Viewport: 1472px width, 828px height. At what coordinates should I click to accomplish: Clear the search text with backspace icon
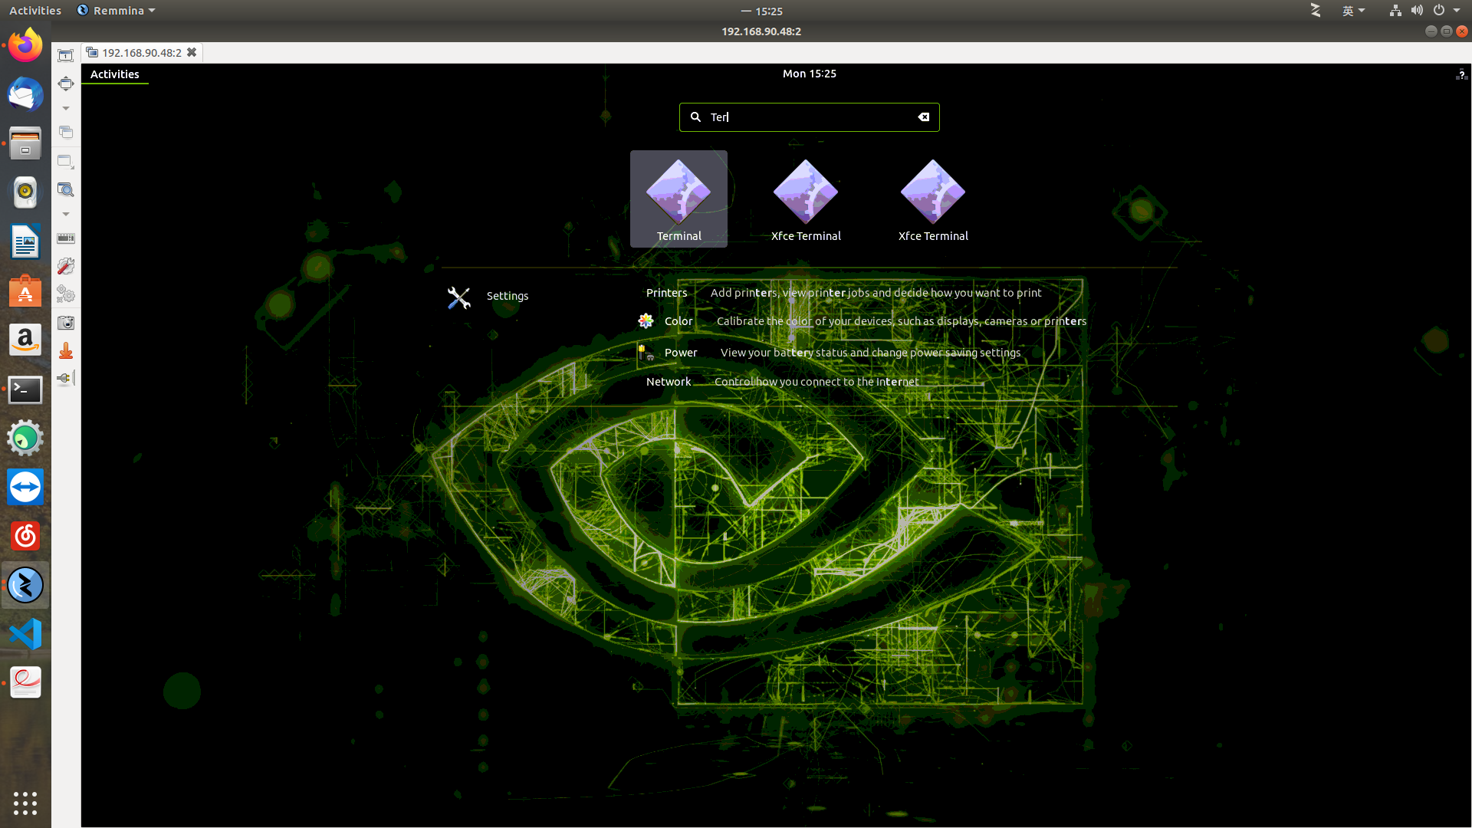924,117
